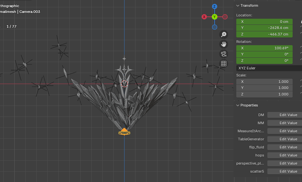
Task: Click the negative Z gizmo circle
Action: pyautogui.click(x=215, y=27)
